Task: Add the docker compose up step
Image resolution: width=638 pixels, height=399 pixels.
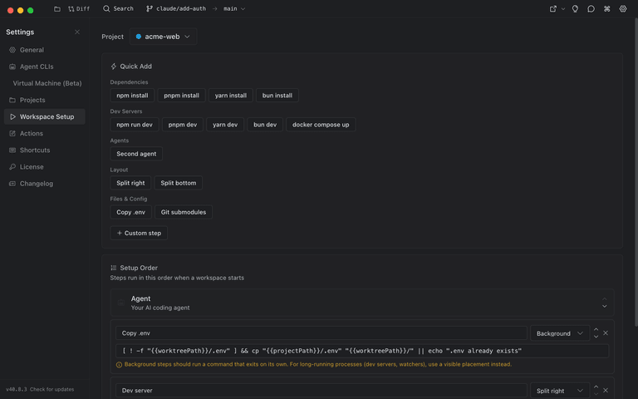Action: point(321,125)
